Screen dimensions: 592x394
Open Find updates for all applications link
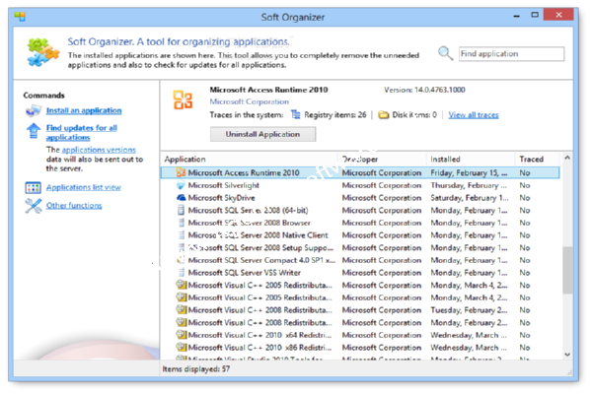pos(82,132)
